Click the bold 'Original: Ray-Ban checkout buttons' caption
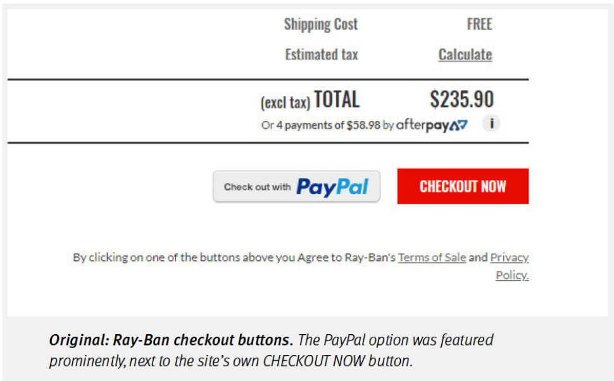This screenshot has width=614, height=381. pyautogui.click(x=171, y=340)
